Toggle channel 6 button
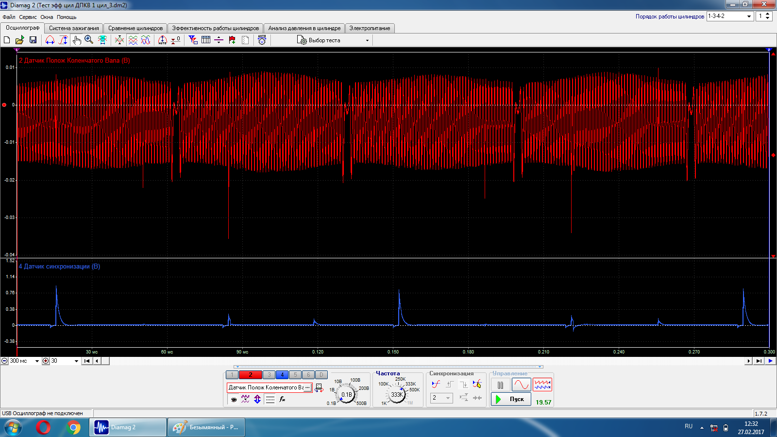Image resolution: width=777 pixels, height=437 pixels. [308, 375]
